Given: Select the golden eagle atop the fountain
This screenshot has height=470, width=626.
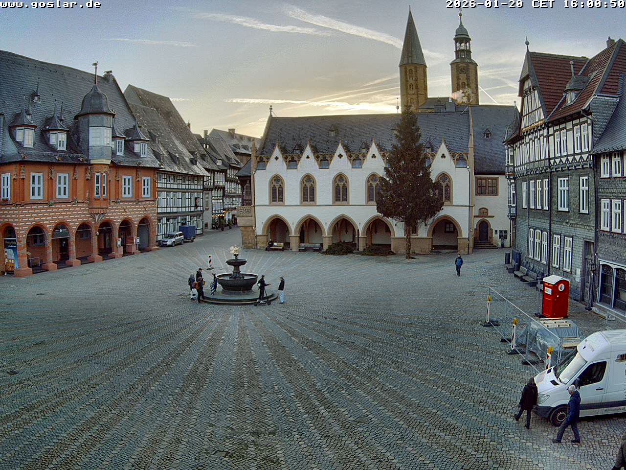Looking at the screenshot, I should click(x=236, y=250).
